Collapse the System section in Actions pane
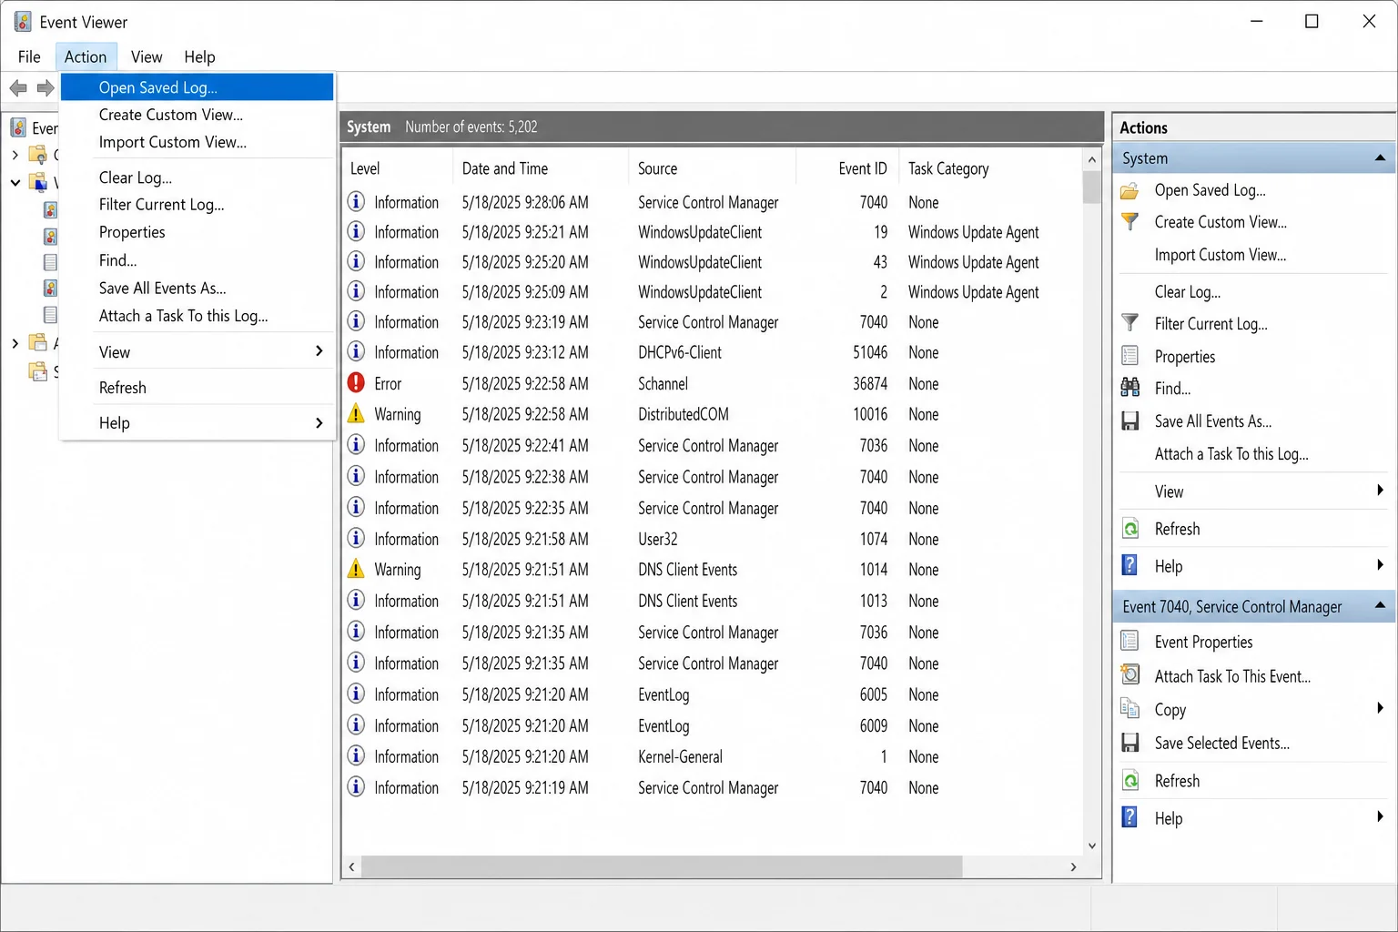Screen dimensions: 1398x932 tap(1380, 158)
